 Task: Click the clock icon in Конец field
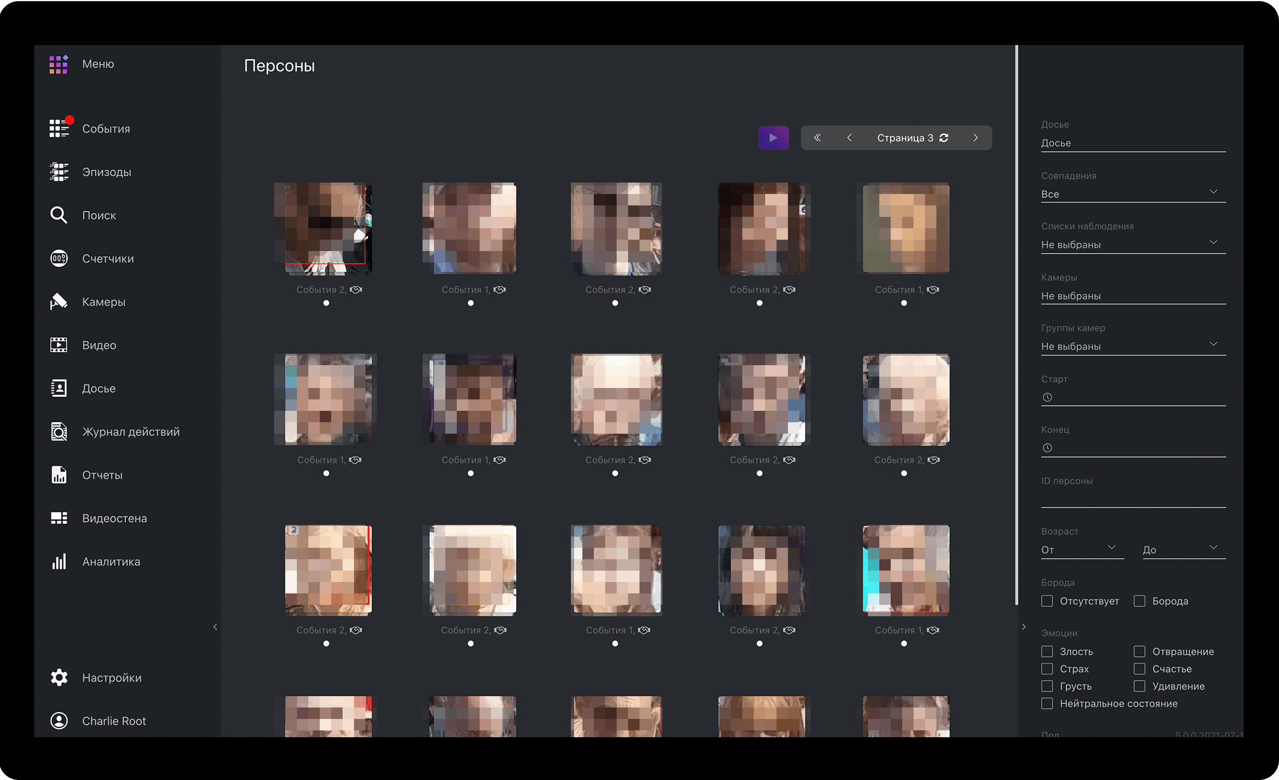point(1047,448)
